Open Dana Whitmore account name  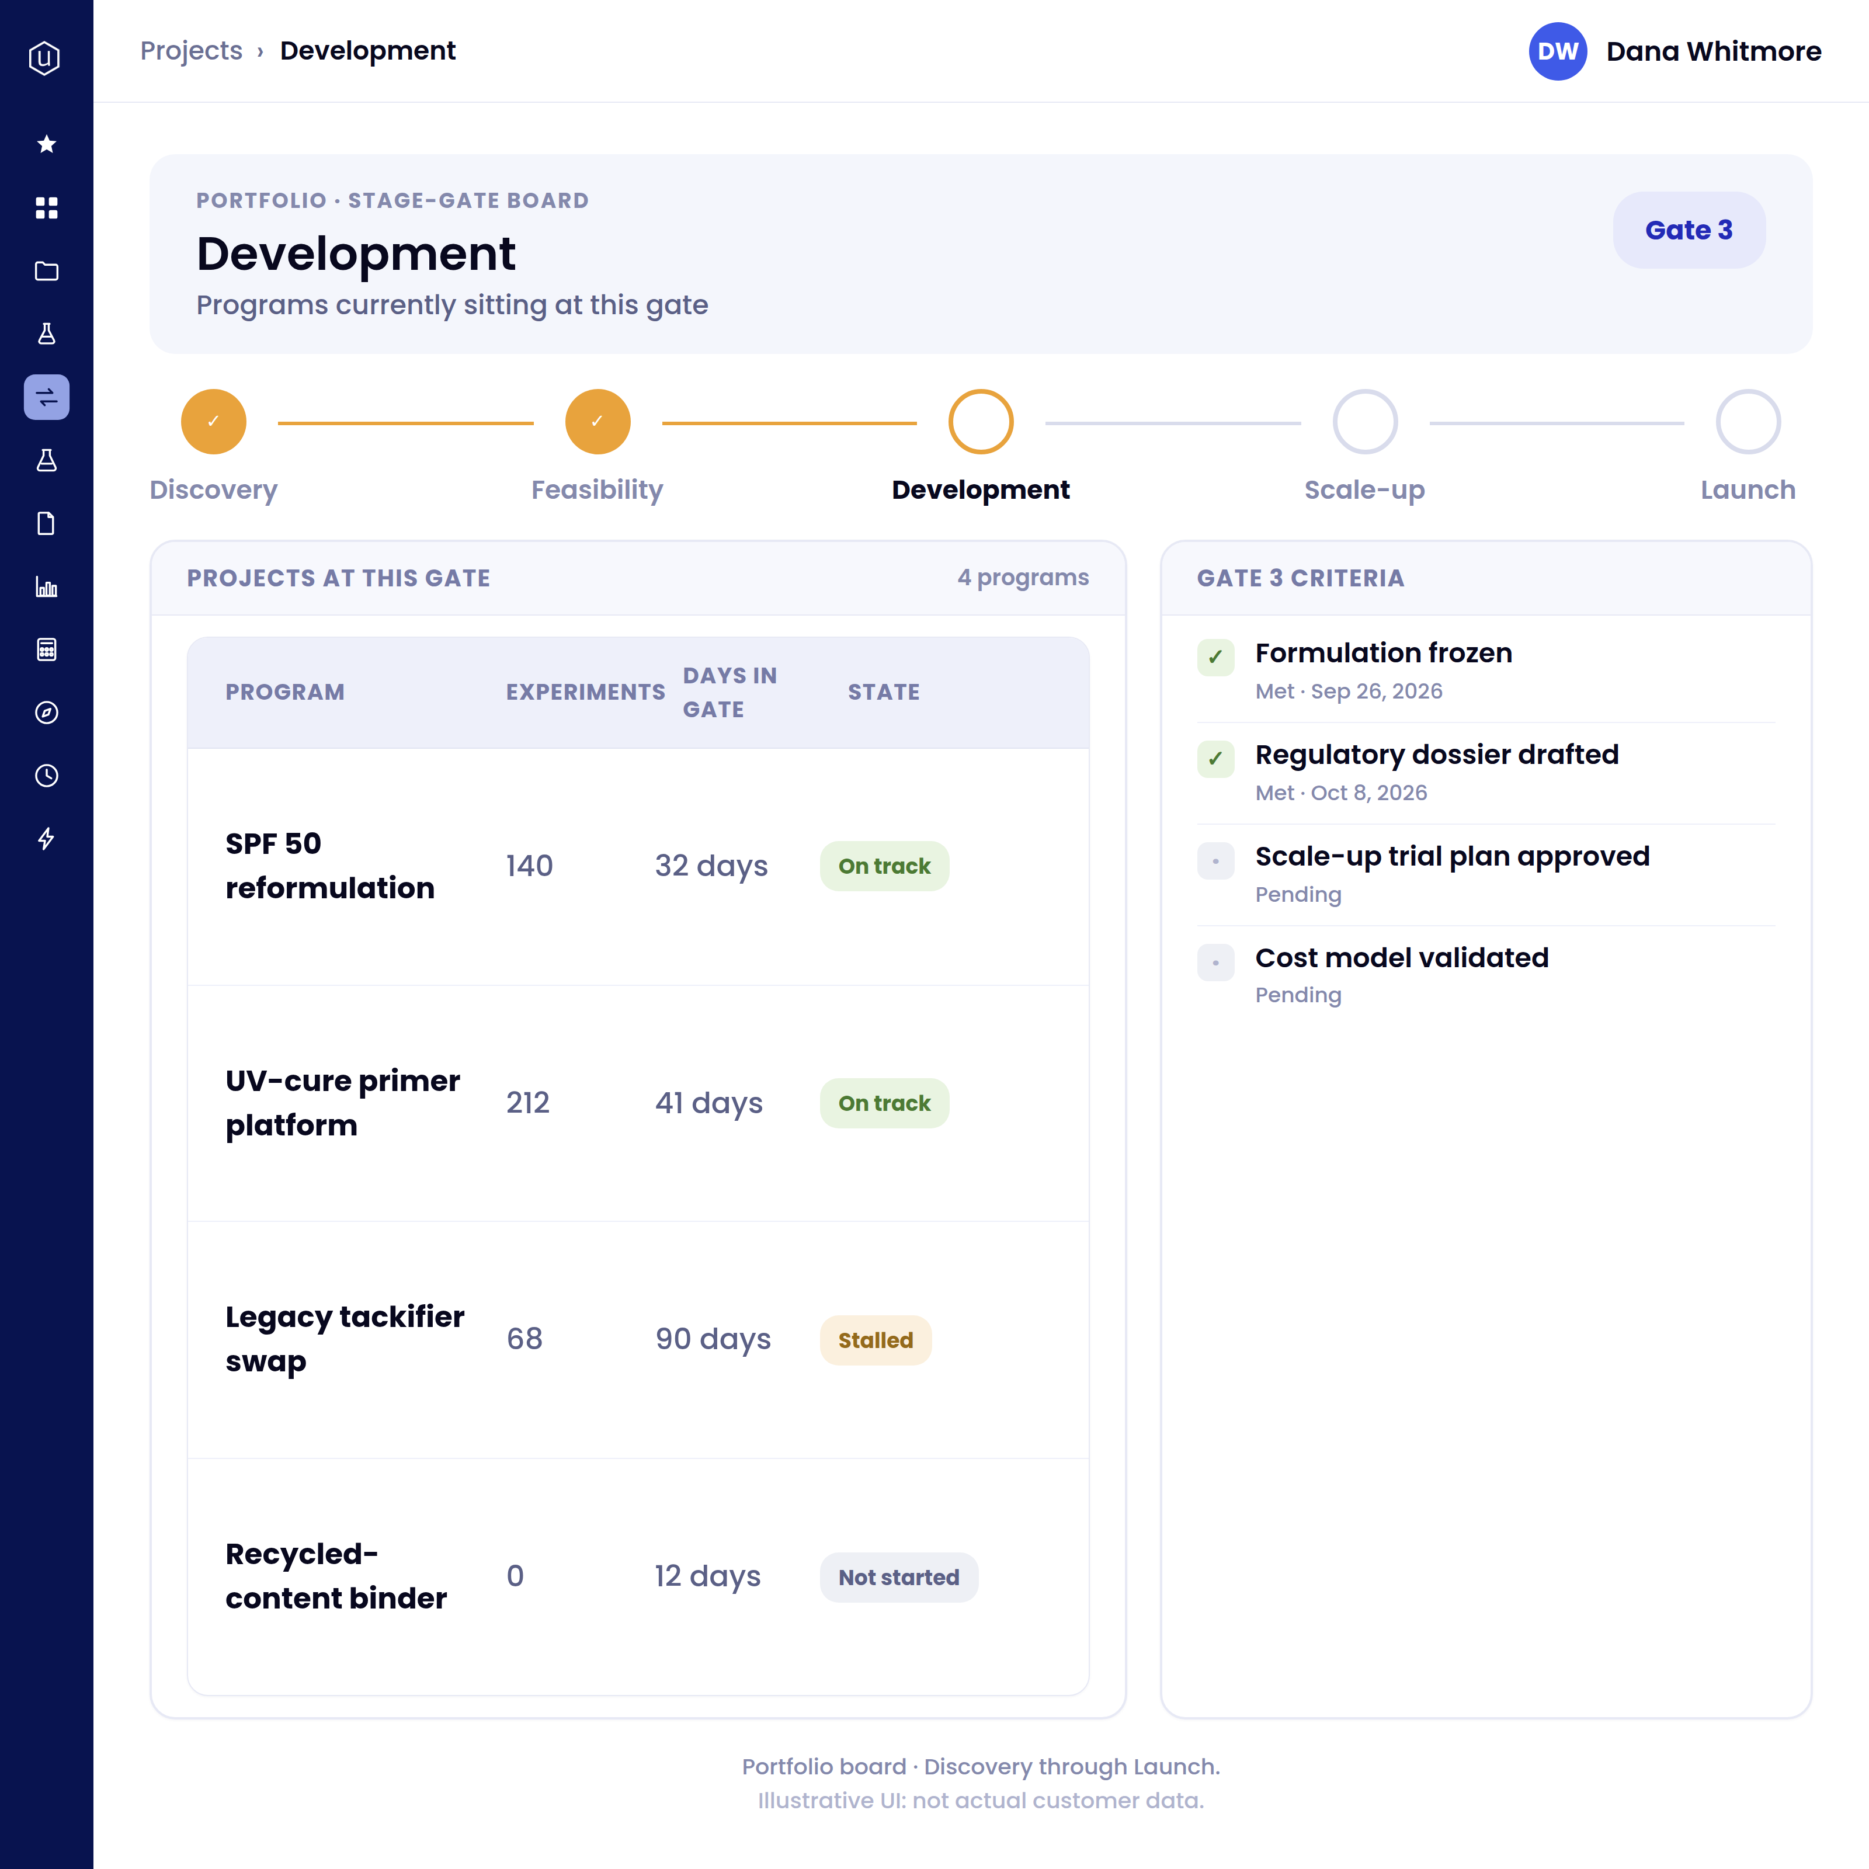[x=1713, y=51]
